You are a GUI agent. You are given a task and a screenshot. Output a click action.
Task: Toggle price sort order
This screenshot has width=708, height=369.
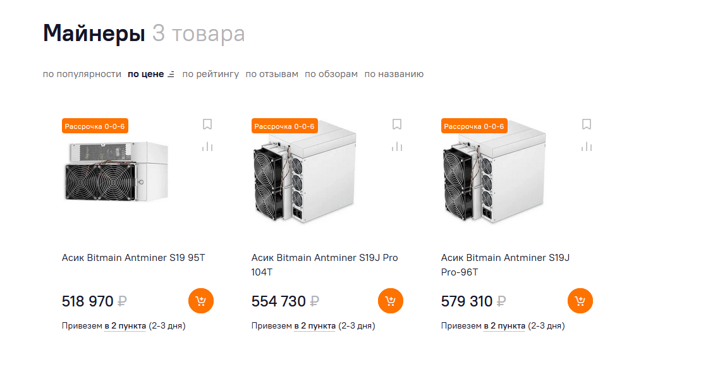click(x=151, y=74)
